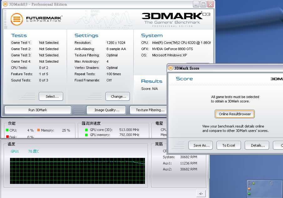Start benchmark with Run 3DMark button
The width and height of the screenshot is (283, 198).
[38, 110]
